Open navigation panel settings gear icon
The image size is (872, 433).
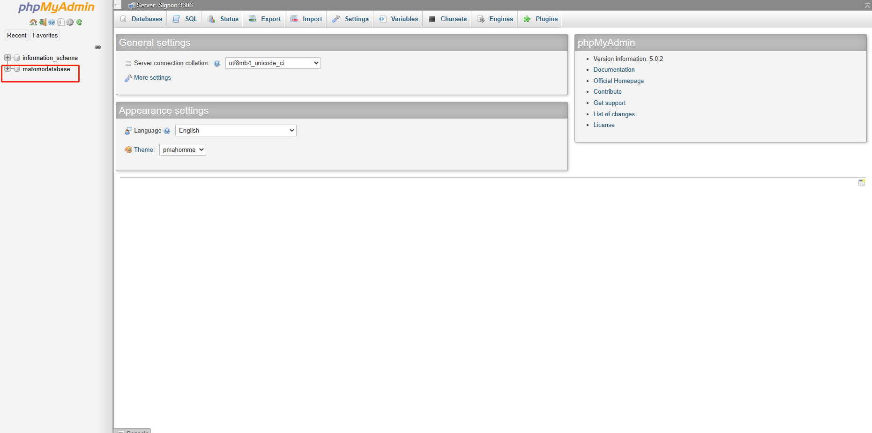click(x=70, y=22)
